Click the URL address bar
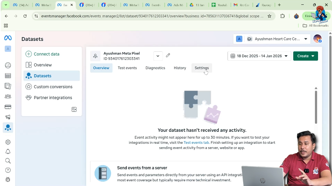Viewport: 332px width, 186px height. pyautogui.click(x=152, y=16)
